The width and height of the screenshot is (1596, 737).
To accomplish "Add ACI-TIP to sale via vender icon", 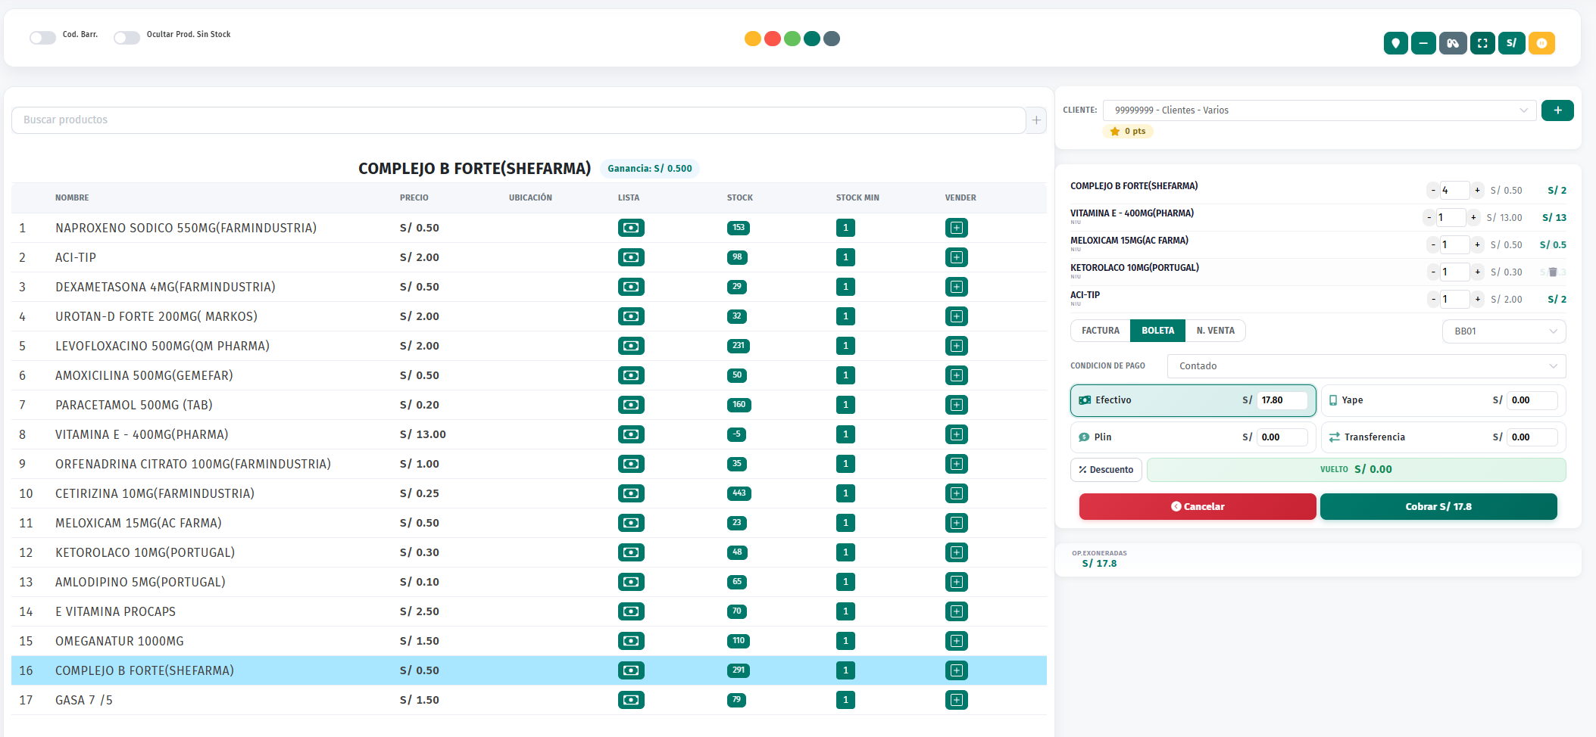I will click(x=957, y=257).
